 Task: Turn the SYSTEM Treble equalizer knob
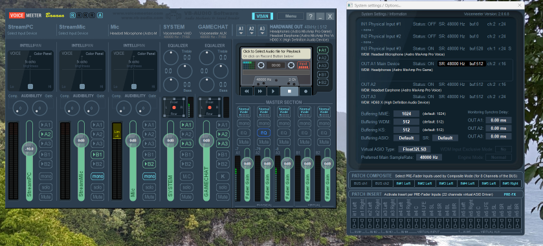coord(171,57)
